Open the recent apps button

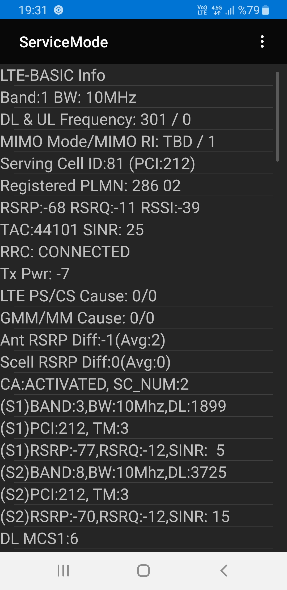63,571
